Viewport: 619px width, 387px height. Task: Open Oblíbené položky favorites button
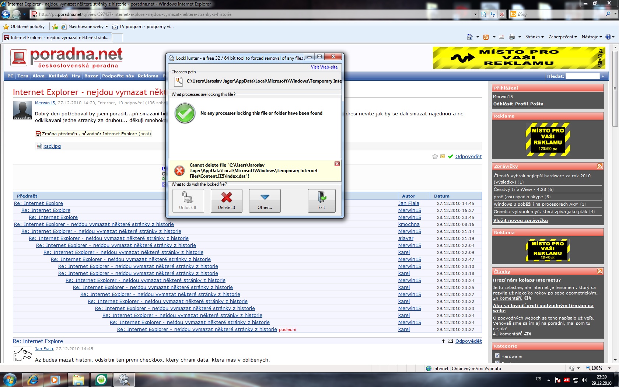click(x=24, y=27)
